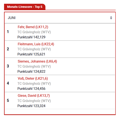Click rank number 1 in list
The image size is (118, 117).
pos(8,32)
